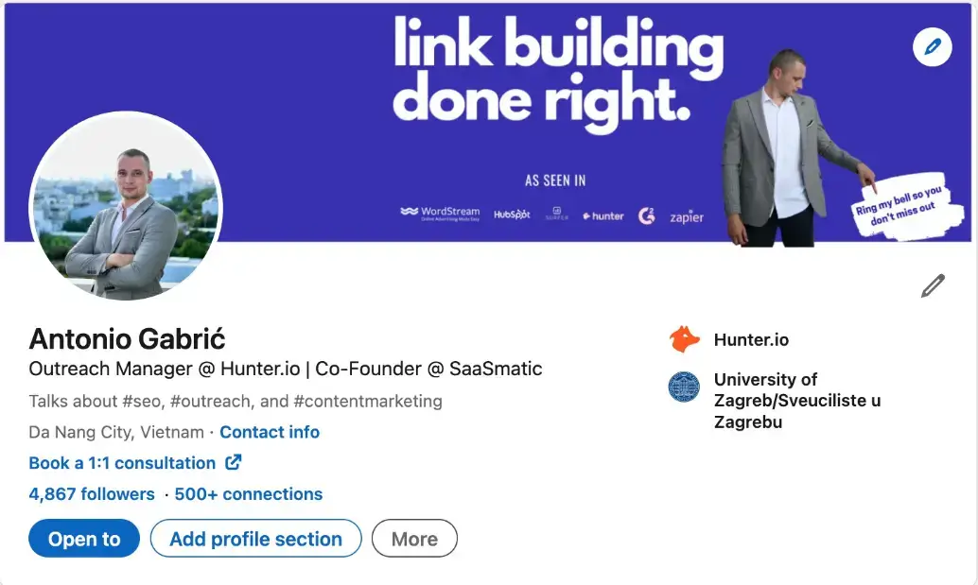View 500+ connections
978x585 pixels.
(251, 493)
